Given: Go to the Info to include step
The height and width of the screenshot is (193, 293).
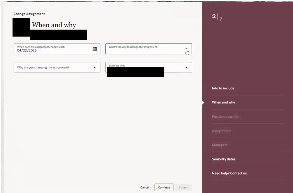Looking at the screenshot, I should 223,88.
